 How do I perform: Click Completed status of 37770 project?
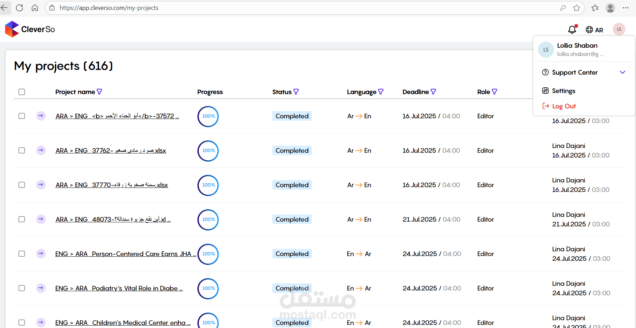pyautogui.click(x=292, y=185)
